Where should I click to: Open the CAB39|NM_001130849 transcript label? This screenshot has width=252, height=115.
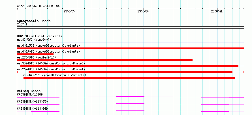32,109
